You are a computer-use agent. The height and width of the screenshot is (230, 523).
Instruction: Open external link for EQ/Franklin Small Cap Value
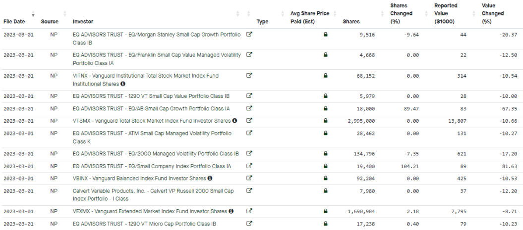(249, 55)
